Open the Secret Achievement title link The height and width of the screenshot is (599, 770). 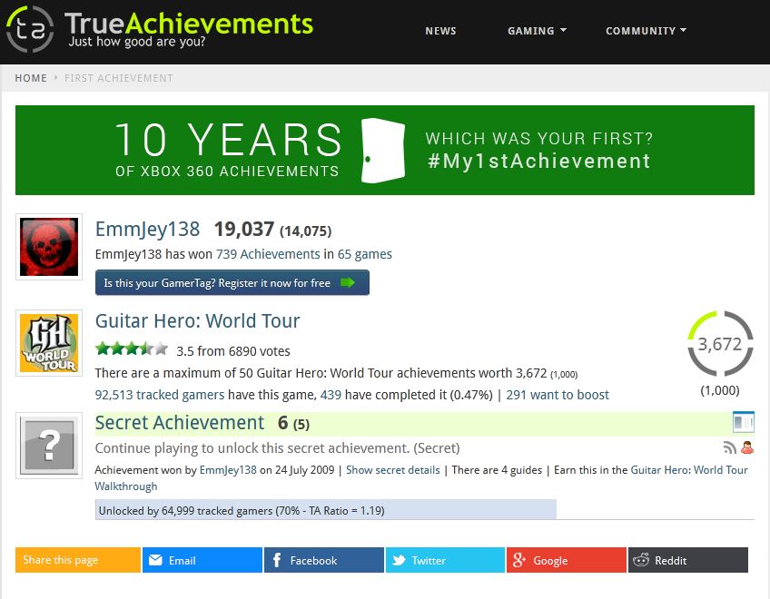[179, 423]
